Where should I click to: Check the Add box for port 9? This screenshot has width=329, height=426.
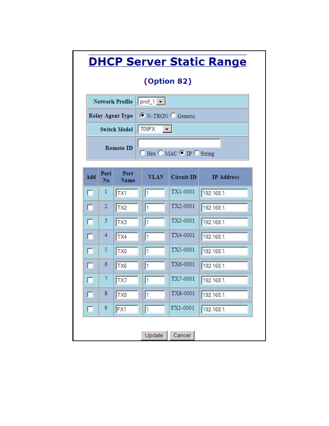click(x=90, y=309)
